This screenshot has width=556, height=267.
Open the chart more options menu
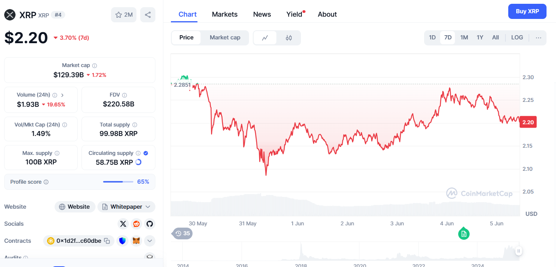coord(539,37)
